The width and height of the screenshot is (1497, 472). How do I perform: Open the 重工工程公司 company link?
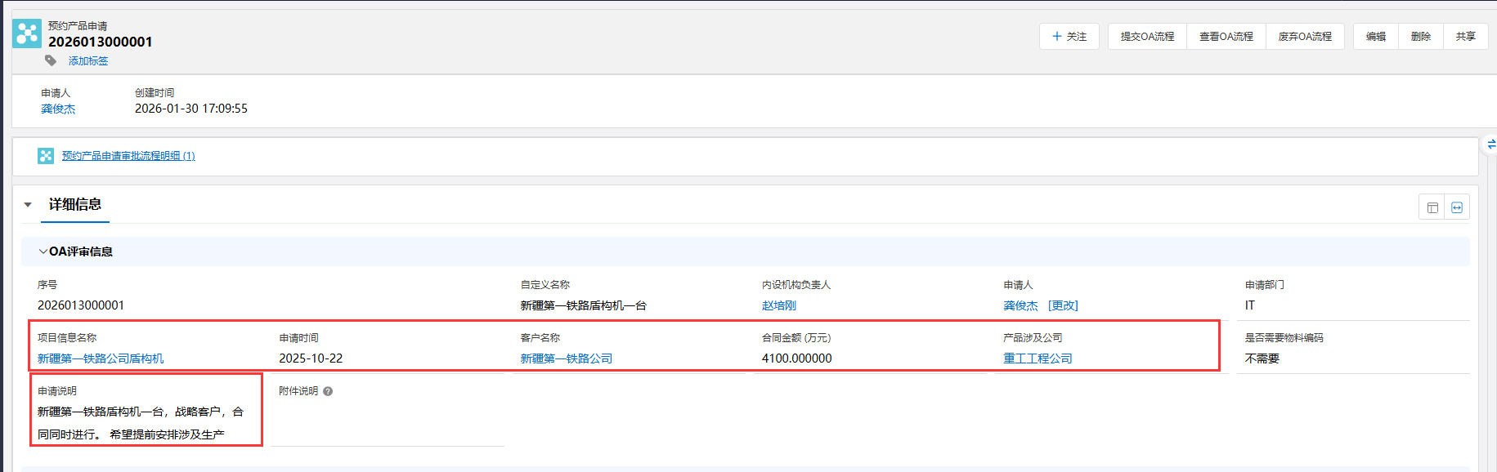click(1038, 358)
